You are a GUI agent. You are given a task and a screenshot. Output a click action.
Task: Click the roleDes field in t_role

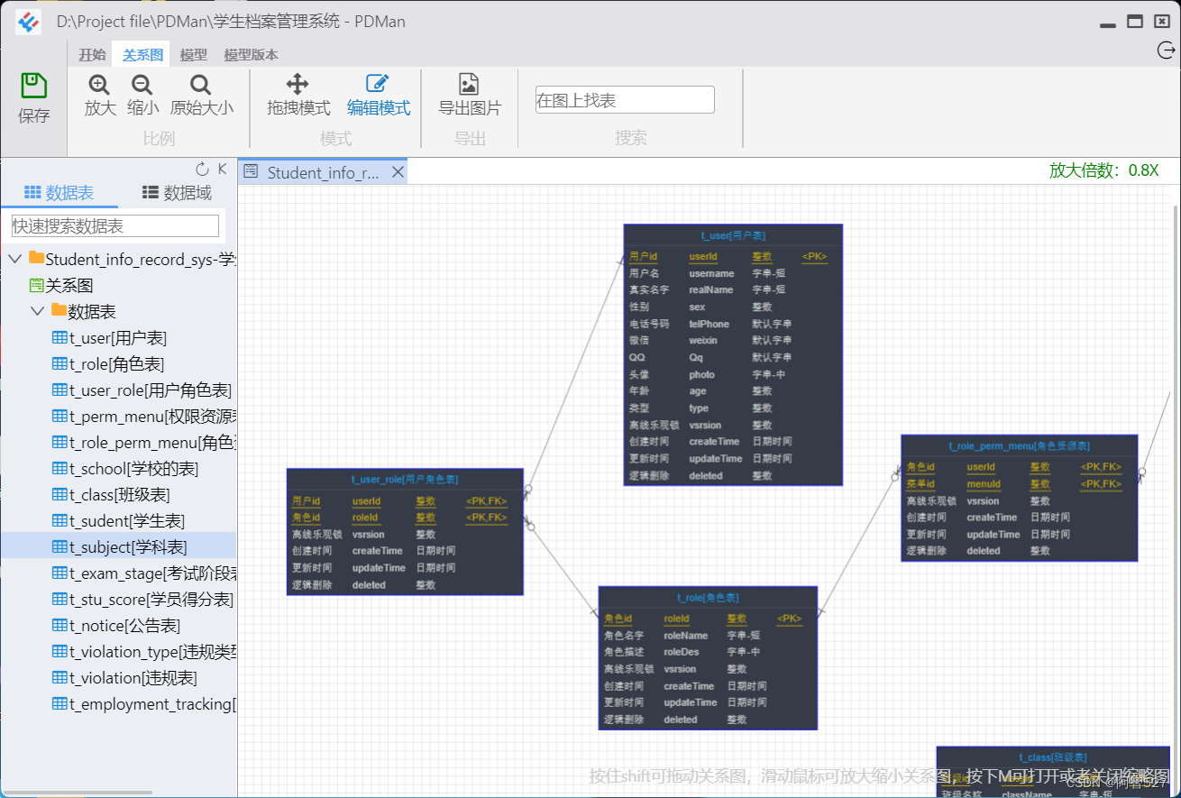point(682,652)
